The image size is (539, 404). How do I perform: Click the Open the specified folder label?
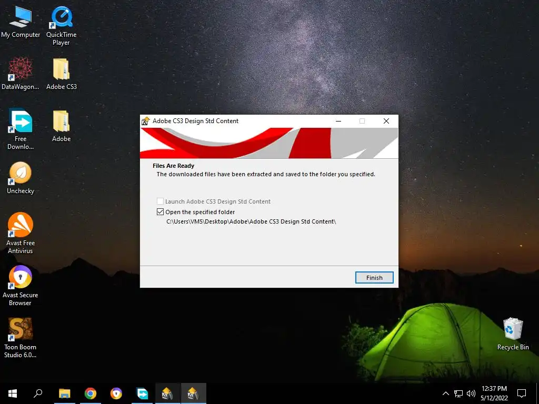point(200,212)
